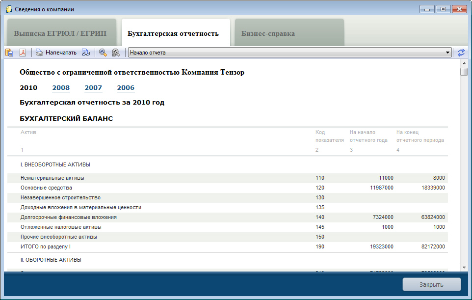Click the save report icon in toolbar
The width and height of the screenshot is (472, 300).
pyautogui.click(x=9, y=53)
